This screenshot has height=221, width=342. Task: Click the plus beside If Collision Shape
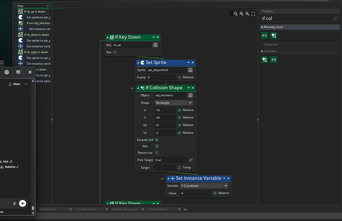pyautogui.click(x=132, y=88)
